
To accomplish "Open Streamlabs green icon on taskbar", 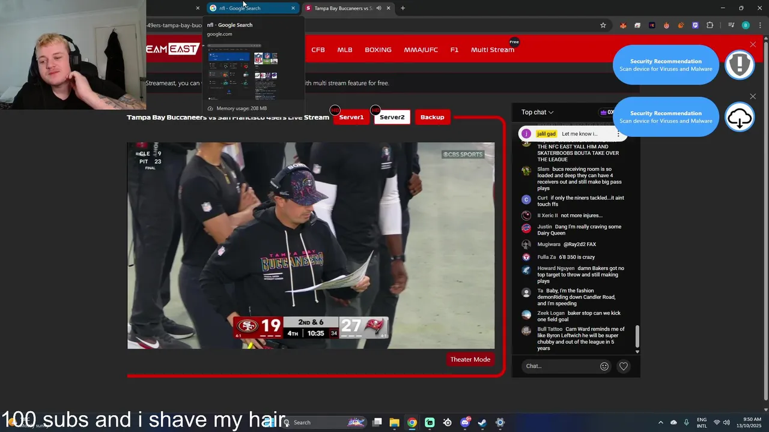I will click(430, 422).
